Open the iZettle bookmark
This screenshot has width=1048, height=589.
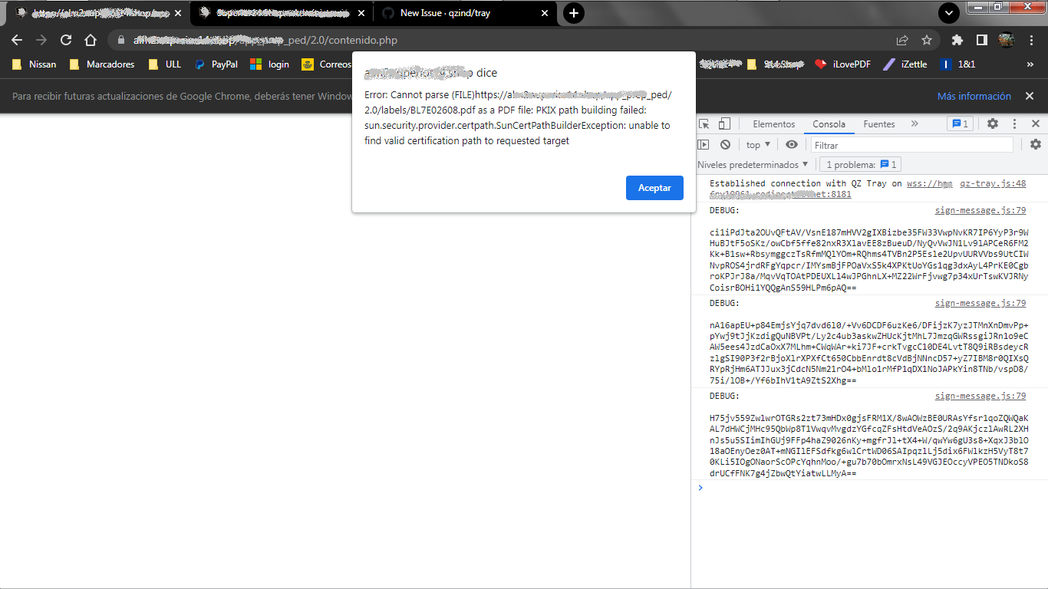click(905, 64)
